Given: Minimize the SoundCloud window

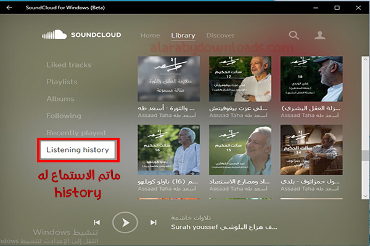Looking at the screenshot, I should click(x=316, y=8).
